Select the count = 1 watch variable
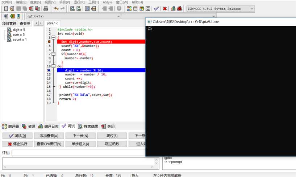Image resolution: width=296 pixels, height=177 pixels. pyautogui.click(x=20, y=40)
